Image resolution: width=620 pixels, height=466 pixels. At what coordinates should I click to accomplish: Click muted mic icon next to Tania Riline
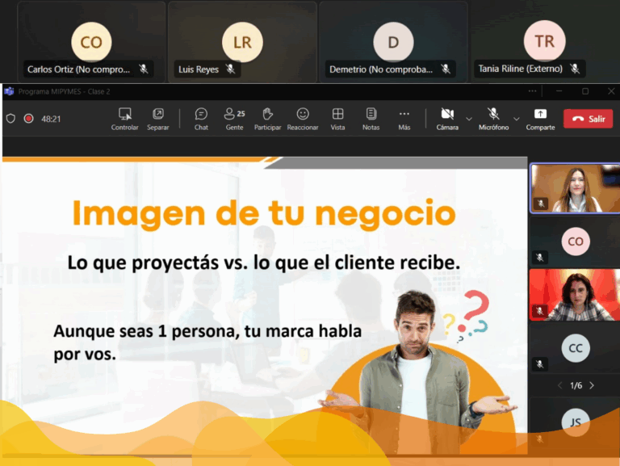(x=575, y=69)
